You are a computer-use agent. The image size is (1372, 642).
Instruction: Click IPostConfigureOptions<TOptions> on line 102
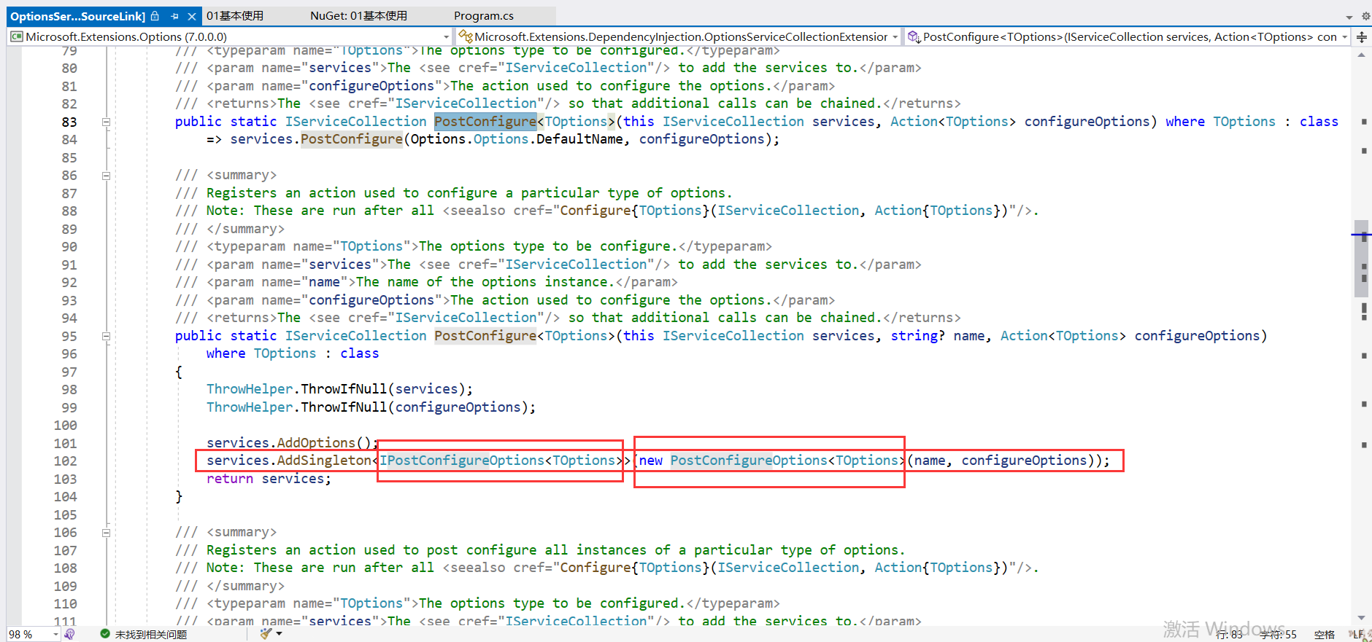(x=501, y=461)
